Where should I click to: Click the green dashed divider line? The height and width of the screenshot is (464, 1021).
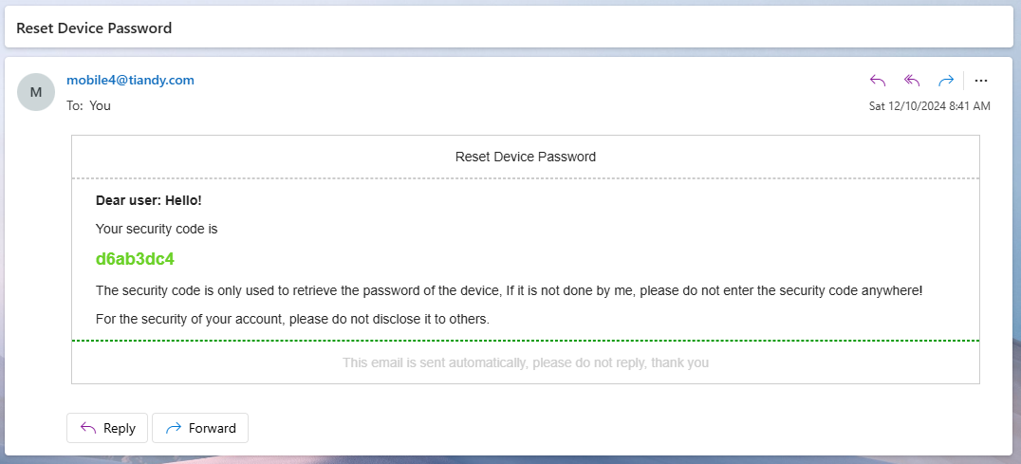(x=526, y=341)
